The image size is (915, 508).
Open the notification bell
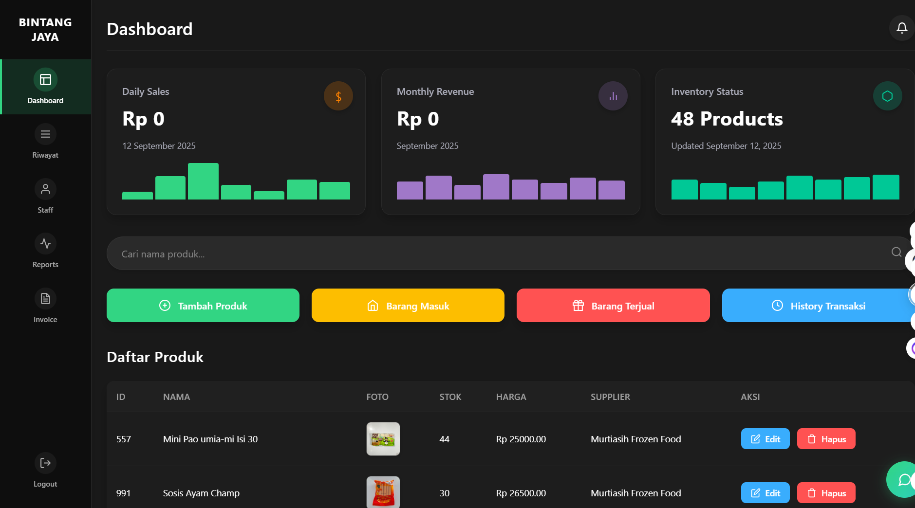click(x=901, y=28)
